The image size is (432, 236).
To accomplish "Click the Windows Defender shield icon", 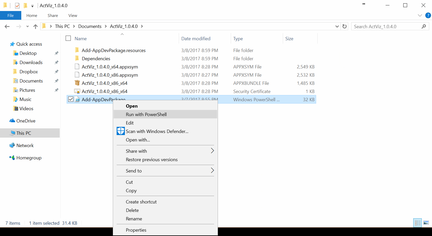I will [120, 131].
